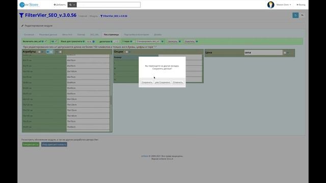Select the Пос.страницы tab
This screenshot has height=183, width=326.
click(112, 35)
